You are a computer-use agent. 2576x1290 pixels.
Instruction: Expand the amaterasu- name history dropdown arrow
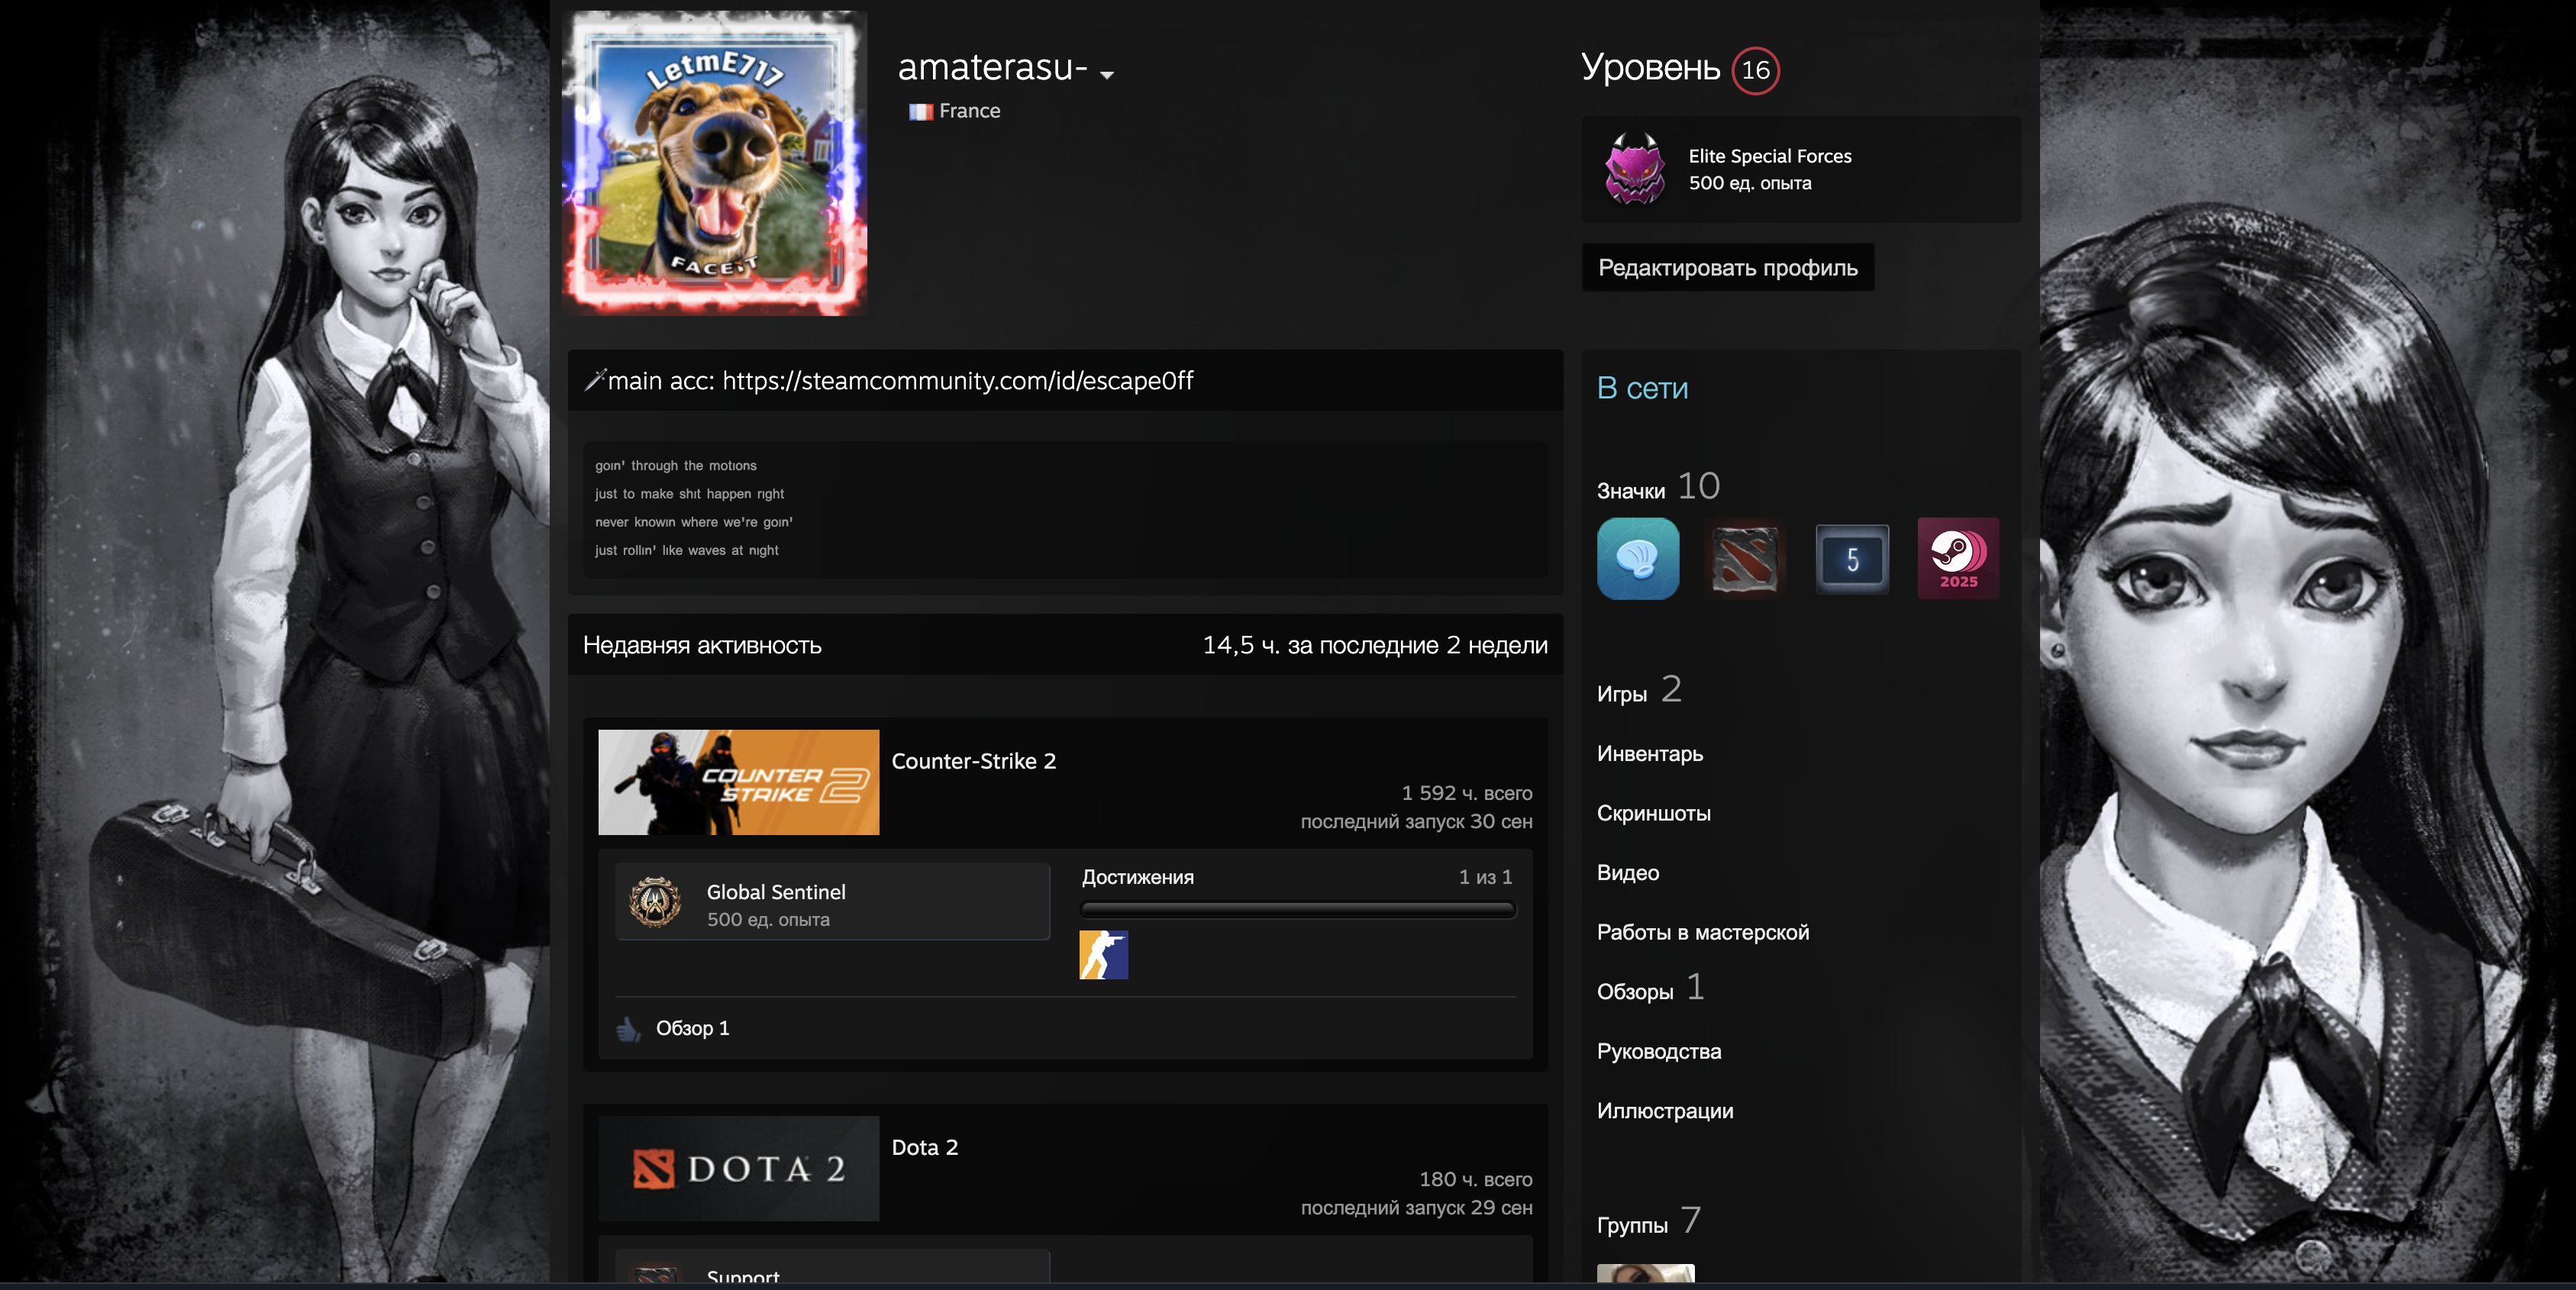[1106, 75]
